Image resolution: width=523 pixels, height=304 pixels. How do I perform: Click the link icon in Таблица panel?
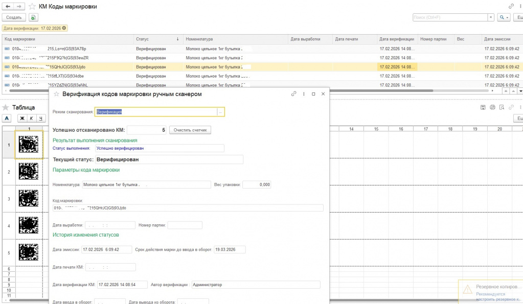pyautogui.click(x=511, y=107)
